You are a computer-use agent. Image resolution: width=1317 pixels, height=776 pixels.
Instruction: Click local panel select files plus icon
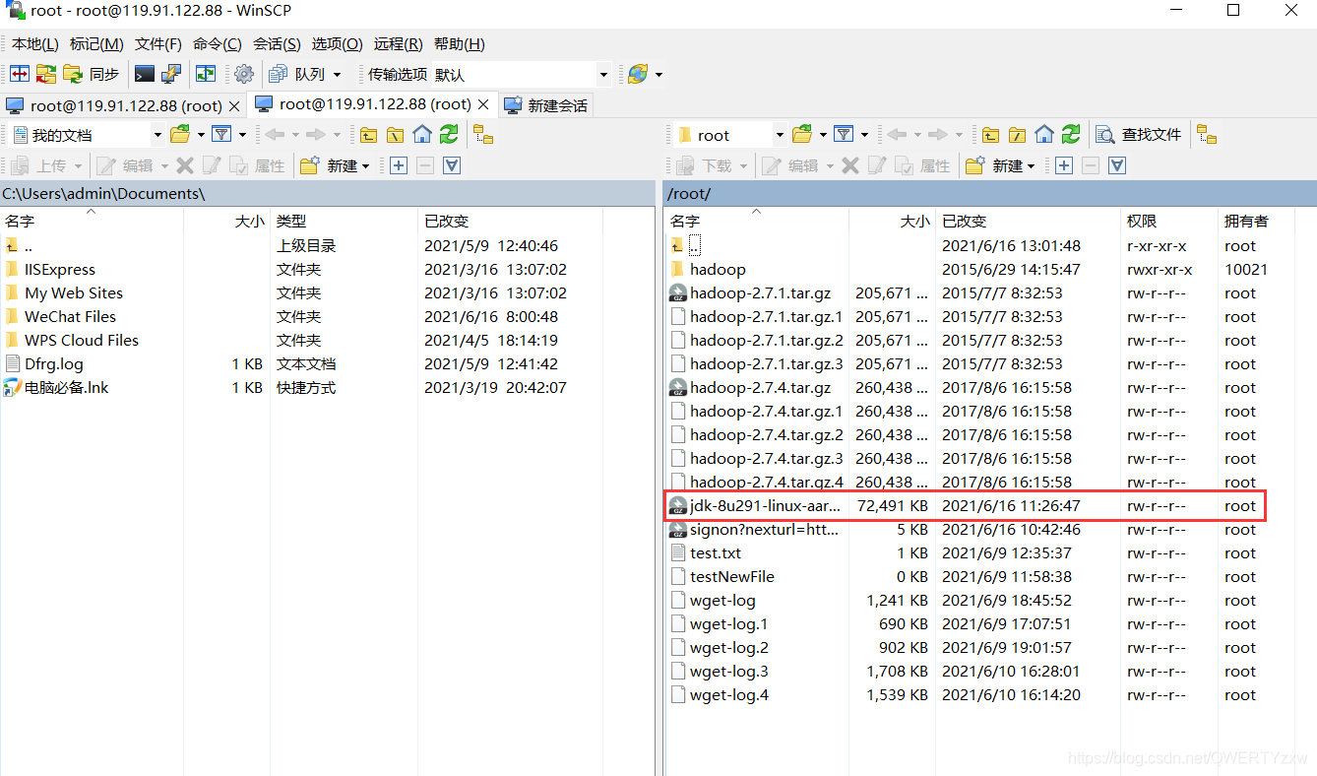(x=399, y=165)
